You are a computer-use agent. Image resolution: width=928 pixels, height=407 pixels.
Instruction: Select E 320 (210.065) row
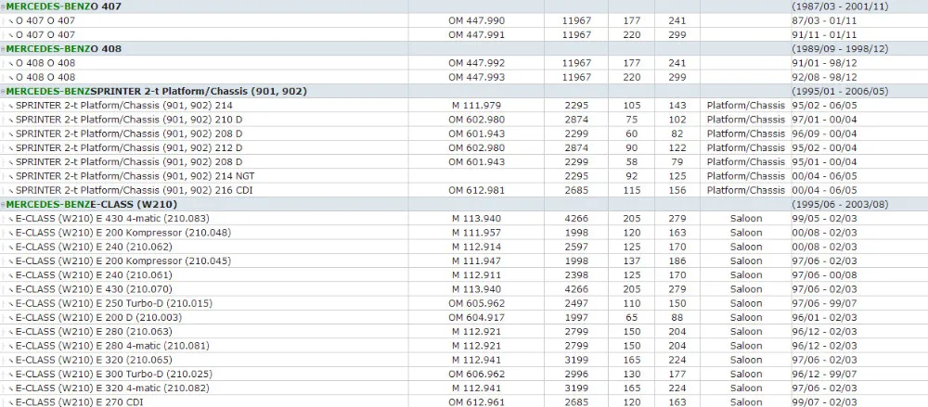click(464, 361)
